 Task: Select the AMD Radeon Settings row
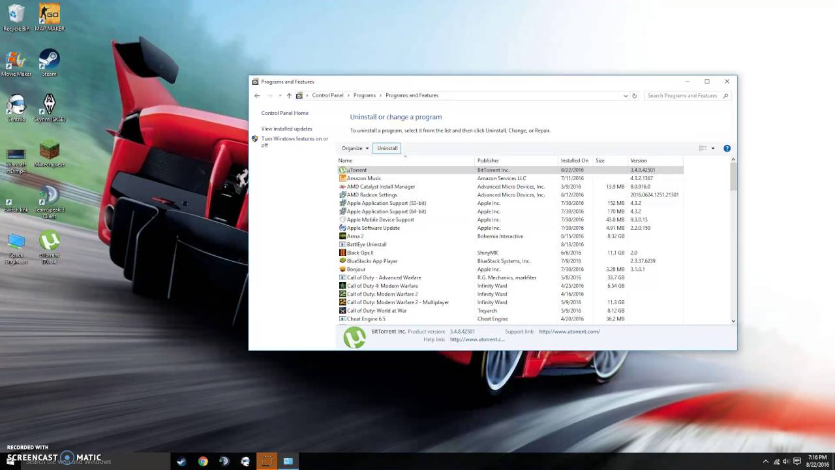[510, 195]
